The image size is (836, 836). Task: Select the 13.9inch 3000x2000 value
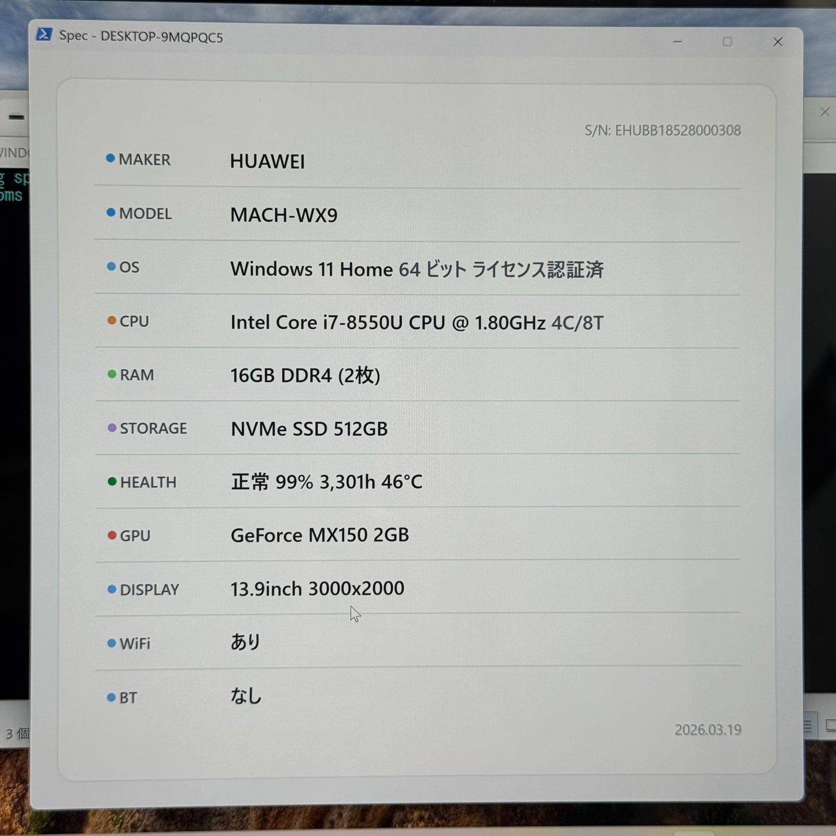tap(317, 589)
